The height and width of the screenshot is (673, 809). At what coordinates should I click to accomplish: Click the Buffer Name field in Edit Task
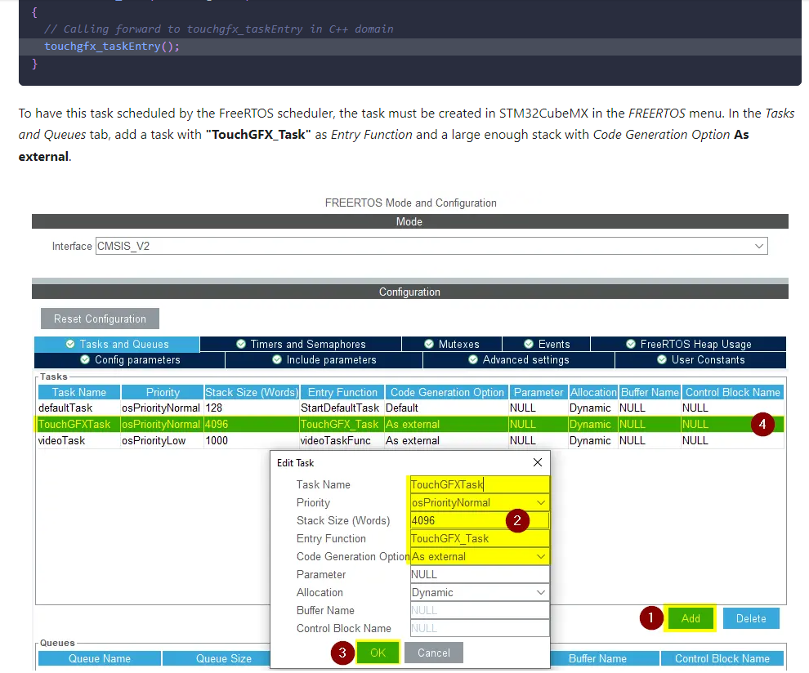pyautogui.click(x=480, y=611)
